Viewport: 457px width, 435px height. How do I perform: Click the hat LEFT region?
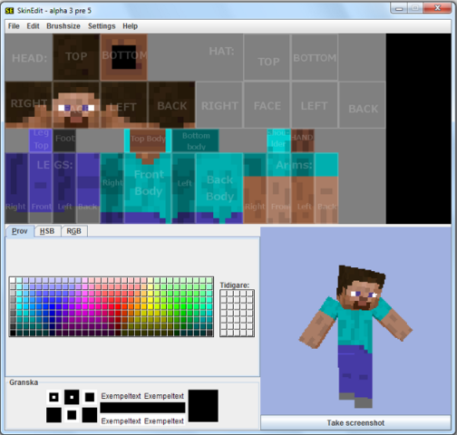coord(315,105)
